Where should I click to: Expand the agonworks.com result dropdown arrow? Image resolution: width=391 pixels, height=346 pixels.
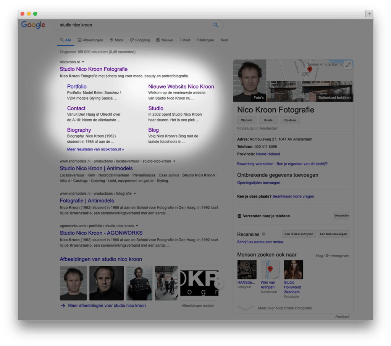pos(137,226)
